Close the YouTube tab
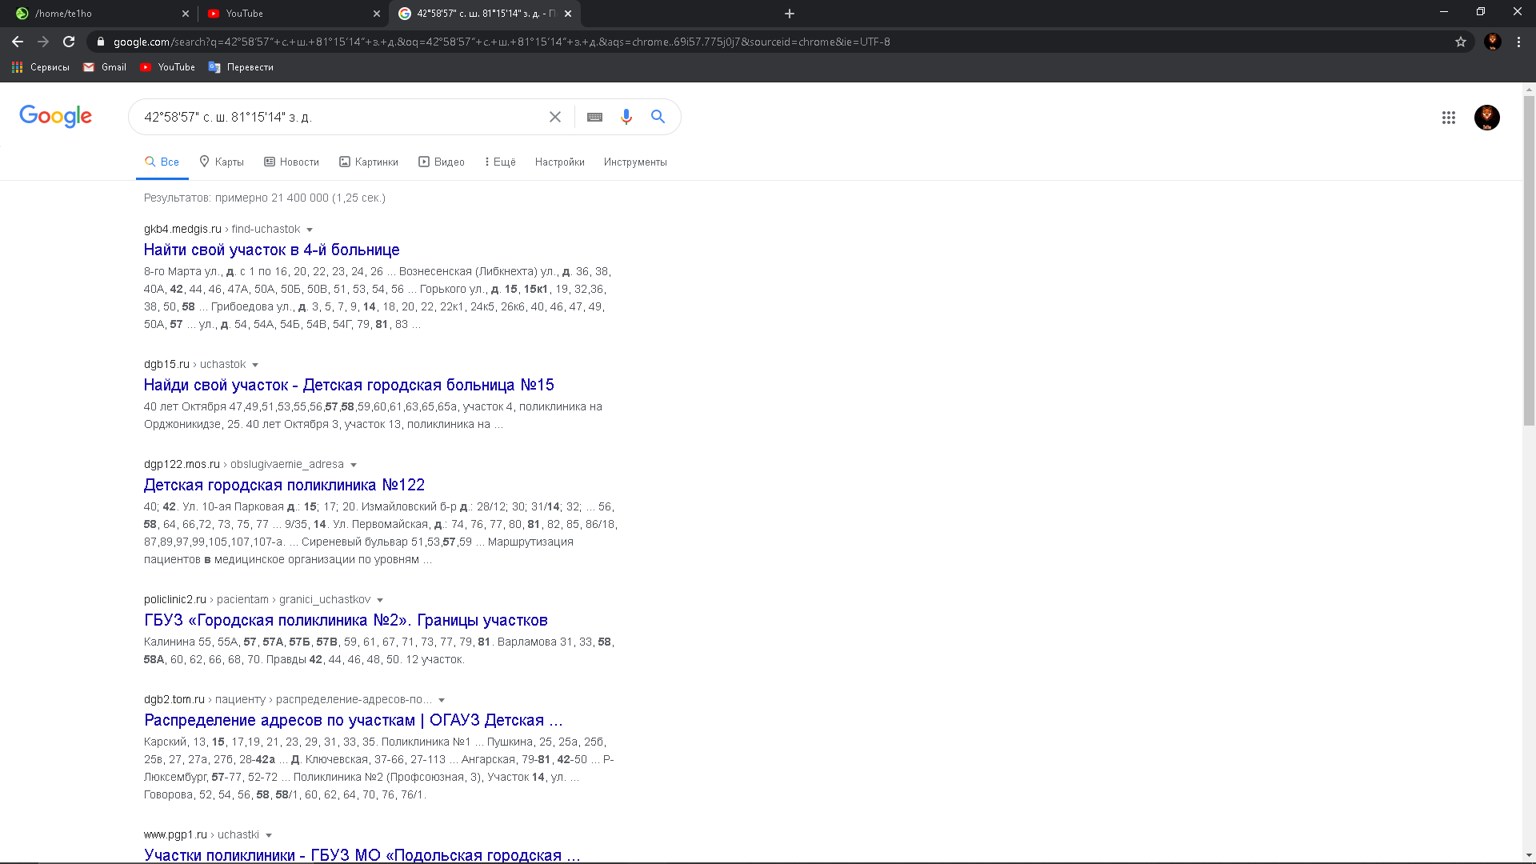The height and width of the screenshot is (864, 1536). [x=377, y=14]
